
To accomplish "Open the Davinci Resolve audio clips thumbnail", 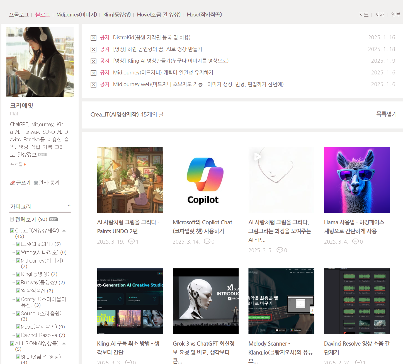I will [x=357, y=301].
